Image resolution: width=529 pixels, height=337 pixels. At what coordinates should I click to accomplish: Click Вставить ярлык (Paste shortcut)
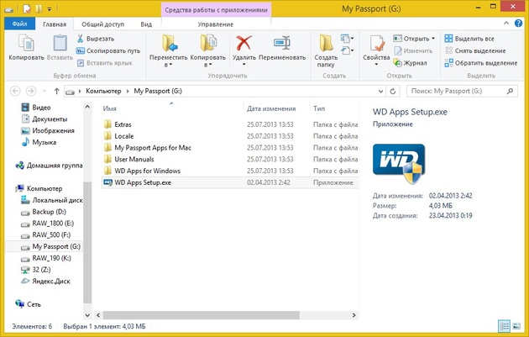[x=105, y=63]
